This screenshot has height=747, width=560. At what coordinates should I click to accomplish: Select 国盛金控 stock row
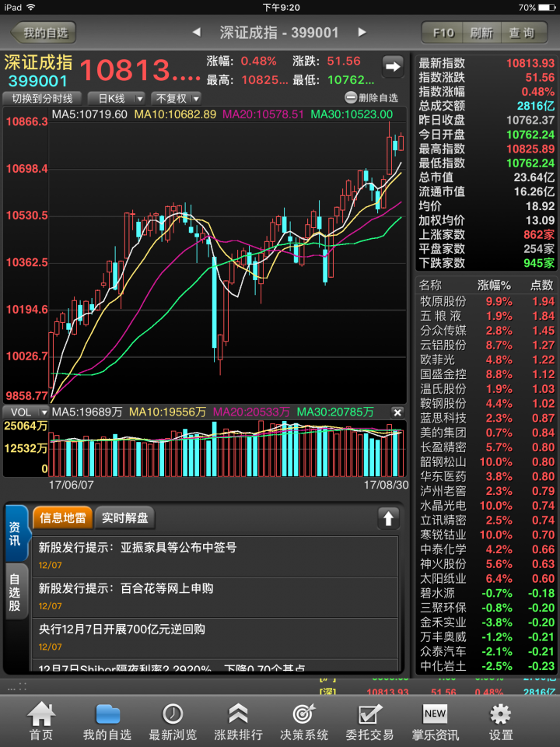click(487, 374)
